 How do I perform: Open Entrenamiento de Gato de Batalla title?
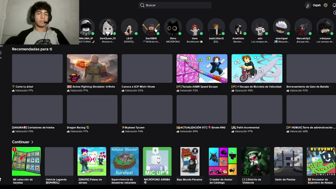click(x=309, y=87)
